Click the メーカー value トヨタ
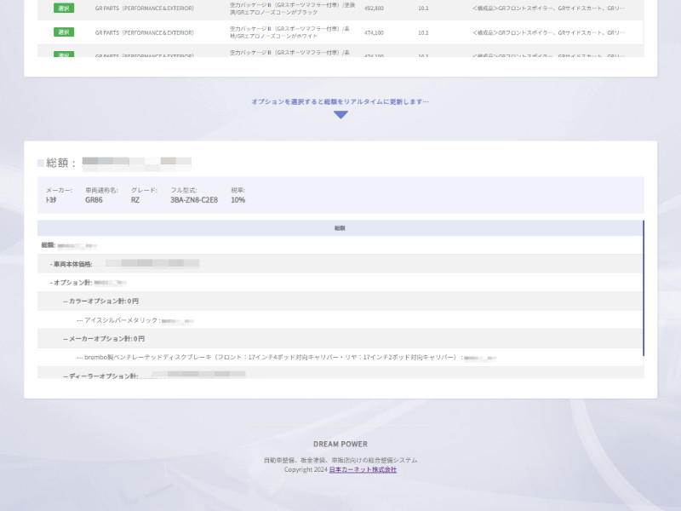Viewport: 681px width, 511px height. coord(51,200)
